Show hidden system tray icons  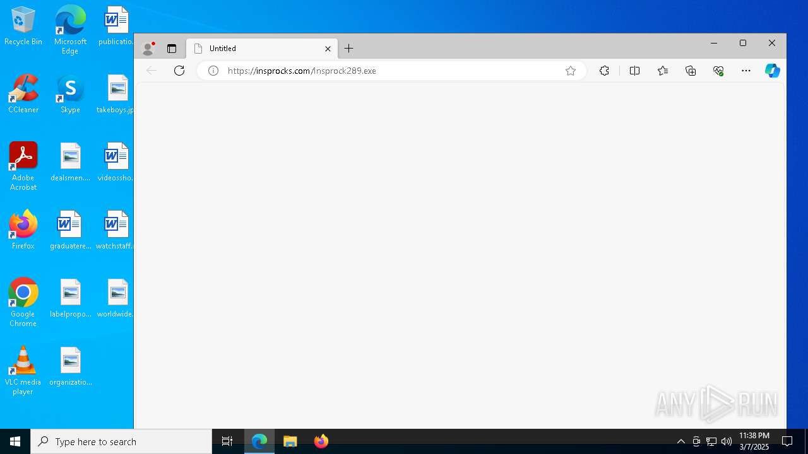click(680, 441)
